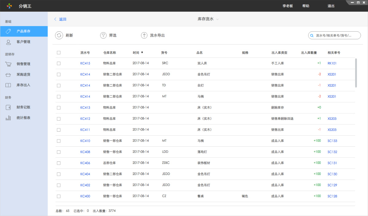The width and height of the screenshot is (368, 216).
Task: Click the 流水导出 upload arrow icon
Action: pos(144,35)
